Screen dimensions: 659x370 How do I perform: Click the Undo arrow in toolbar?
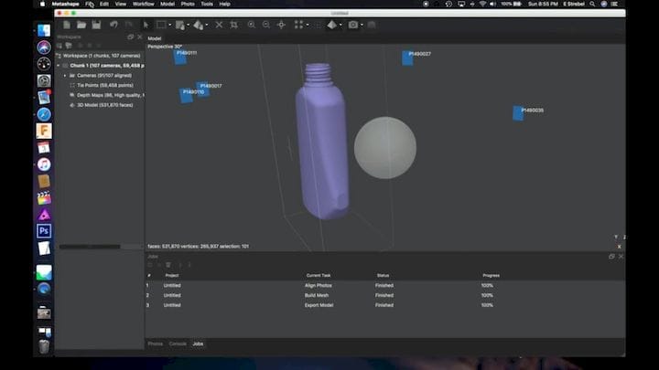114,25
